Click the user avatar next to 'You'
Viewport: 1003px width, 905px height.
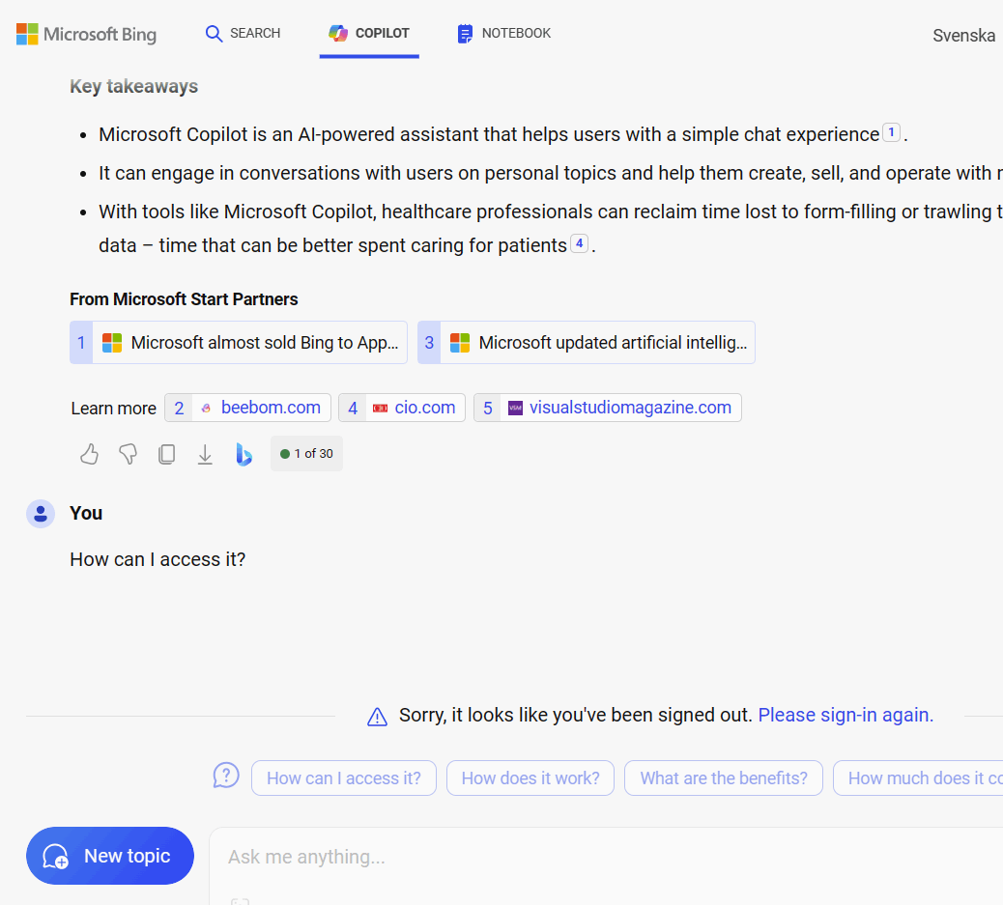point(41,514)
